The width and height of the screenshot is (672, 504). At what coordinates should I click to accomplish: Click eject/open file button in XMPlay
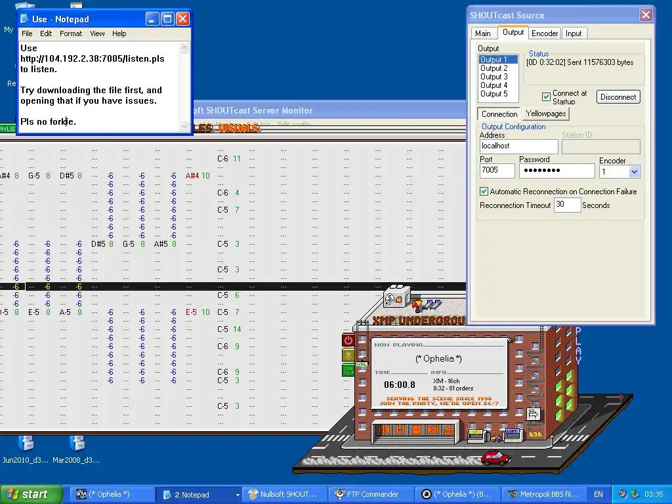(448, 429)
